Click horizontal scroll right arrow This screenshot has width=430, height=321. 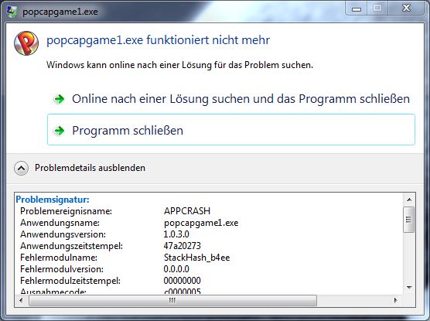click(395, 300)
